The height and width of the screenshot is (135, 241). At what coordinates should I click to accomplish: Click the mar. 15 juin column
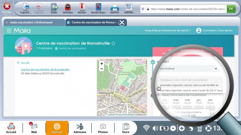(176, 101)
